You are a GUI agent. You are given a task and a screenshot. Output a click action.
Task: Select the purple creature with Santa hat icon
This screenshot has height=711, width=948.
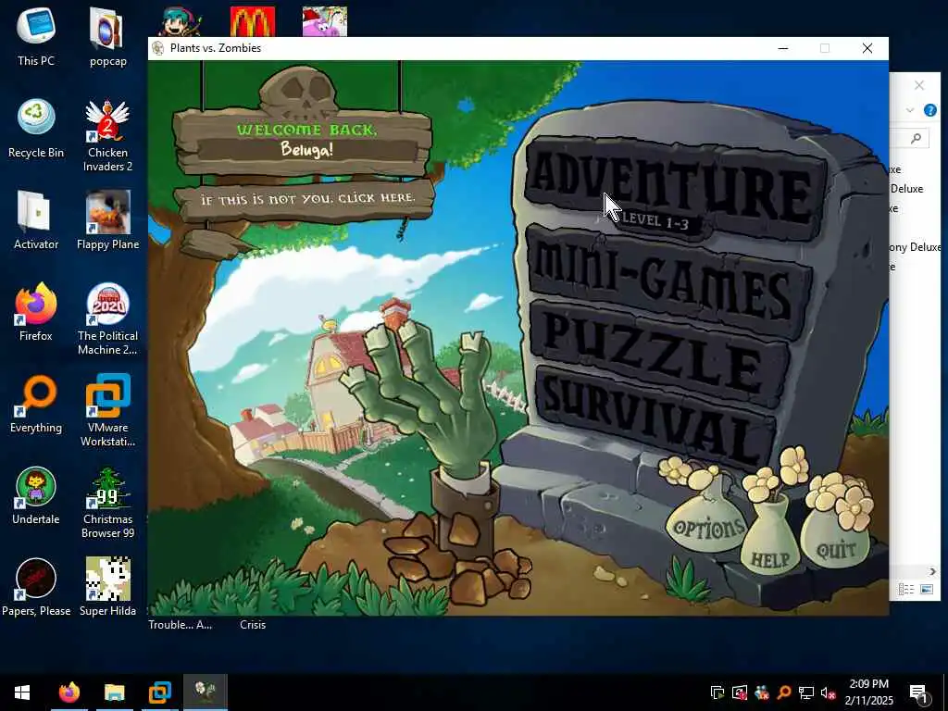click(x=325, y=22)
